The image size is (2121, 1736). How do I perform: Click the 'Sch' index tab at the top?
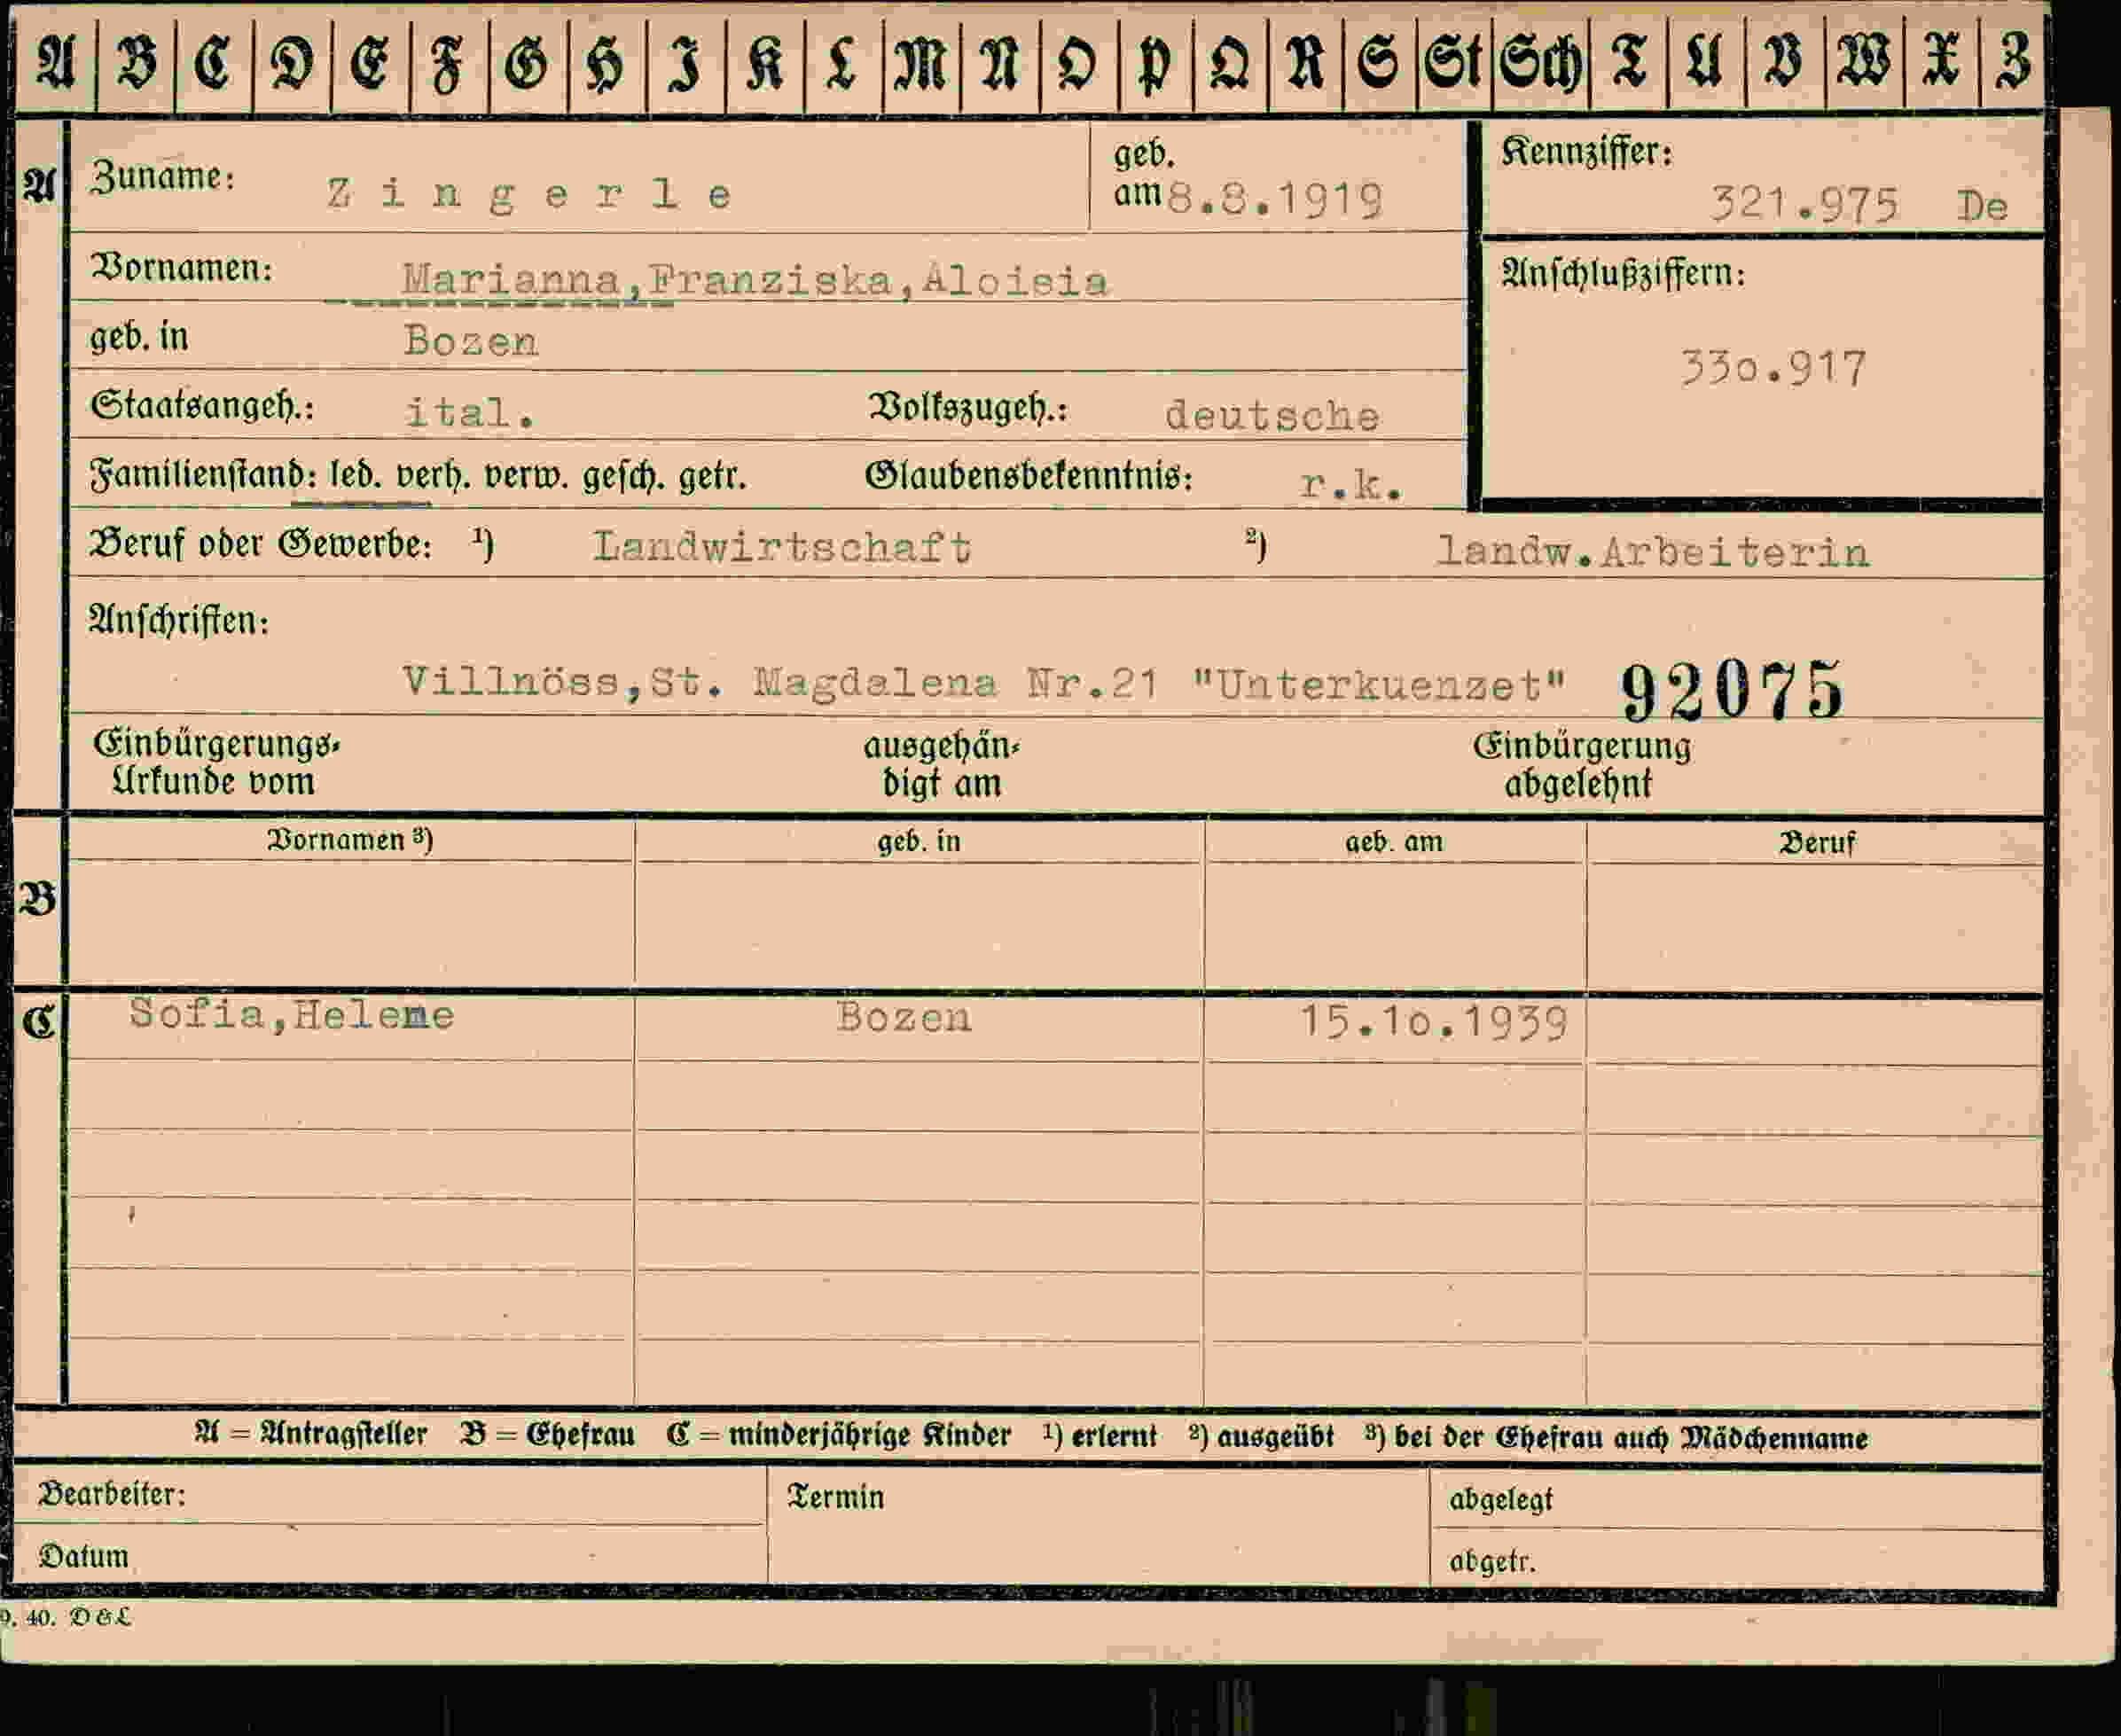1541,61
